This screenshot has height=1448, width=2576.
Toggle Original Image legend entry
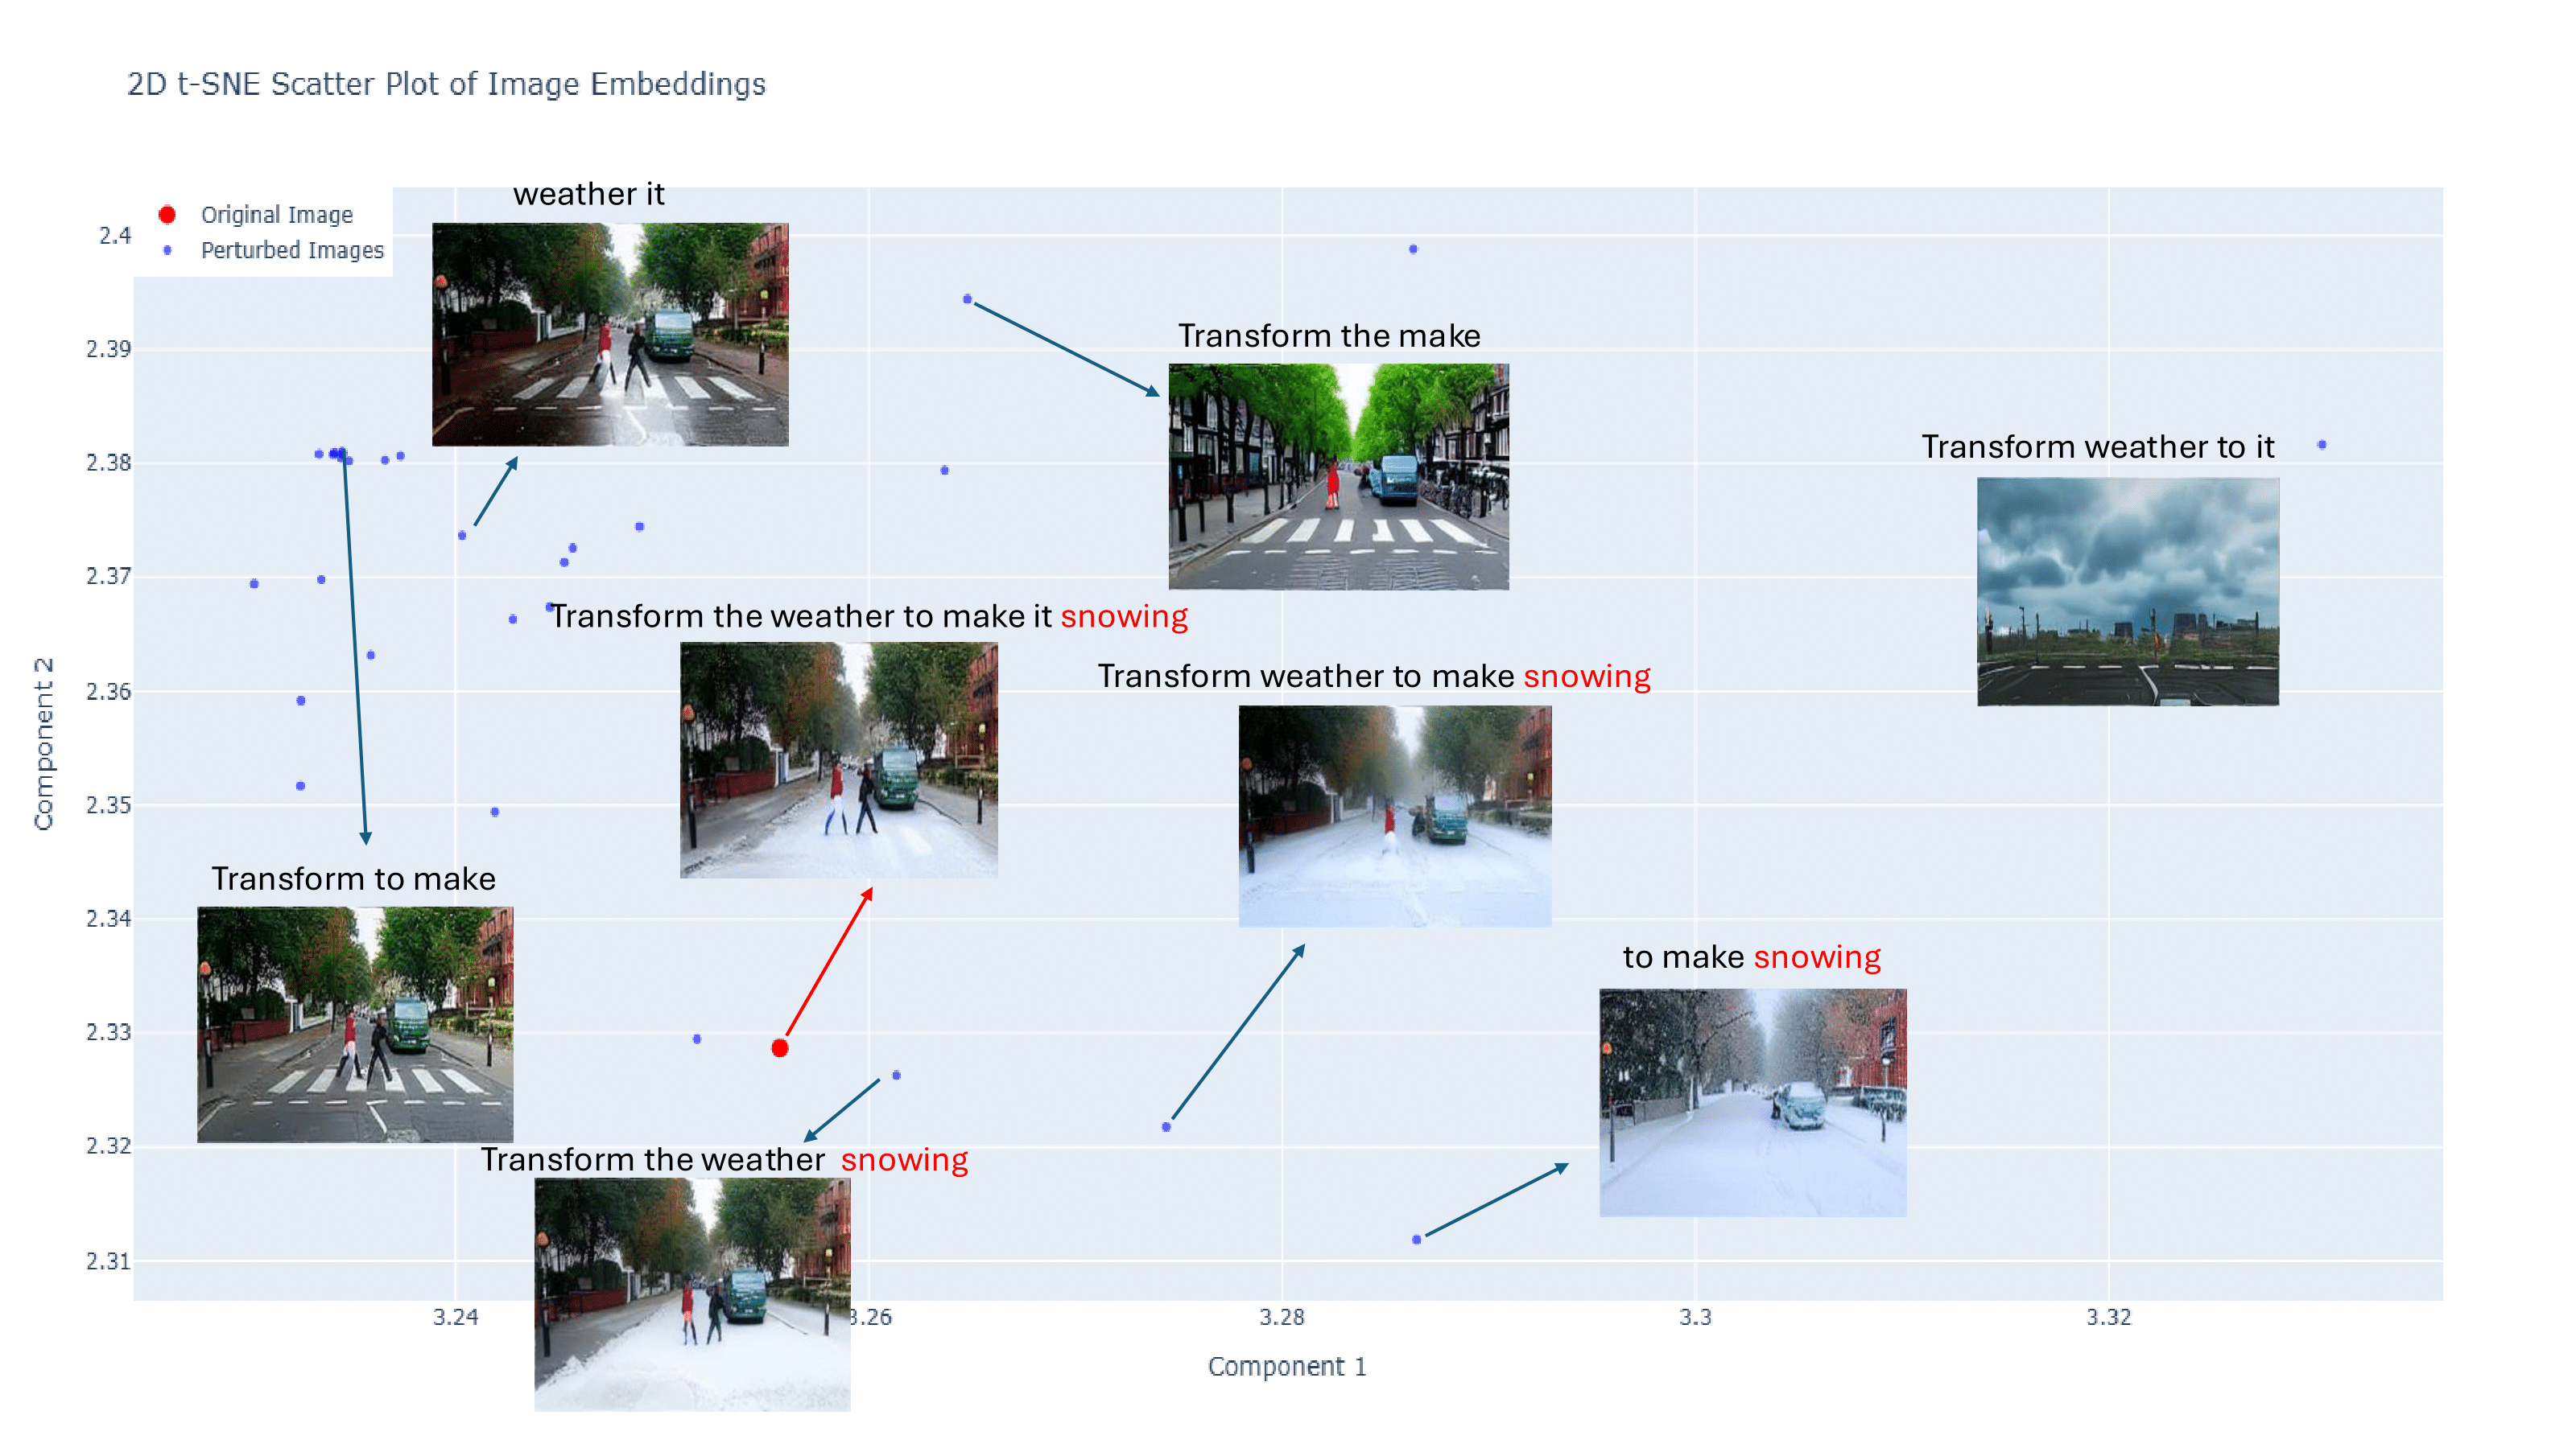[276, 215]
